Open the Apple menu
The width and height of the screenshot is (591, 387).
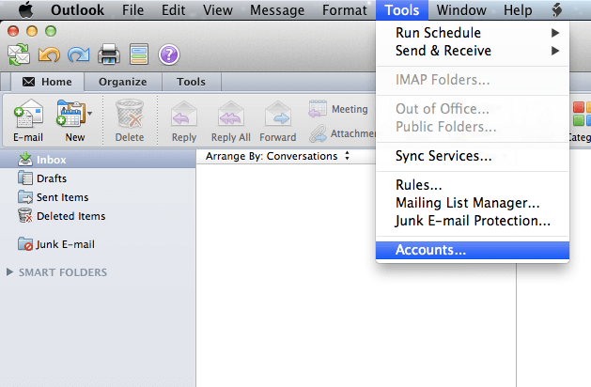(x=25, y=9)
